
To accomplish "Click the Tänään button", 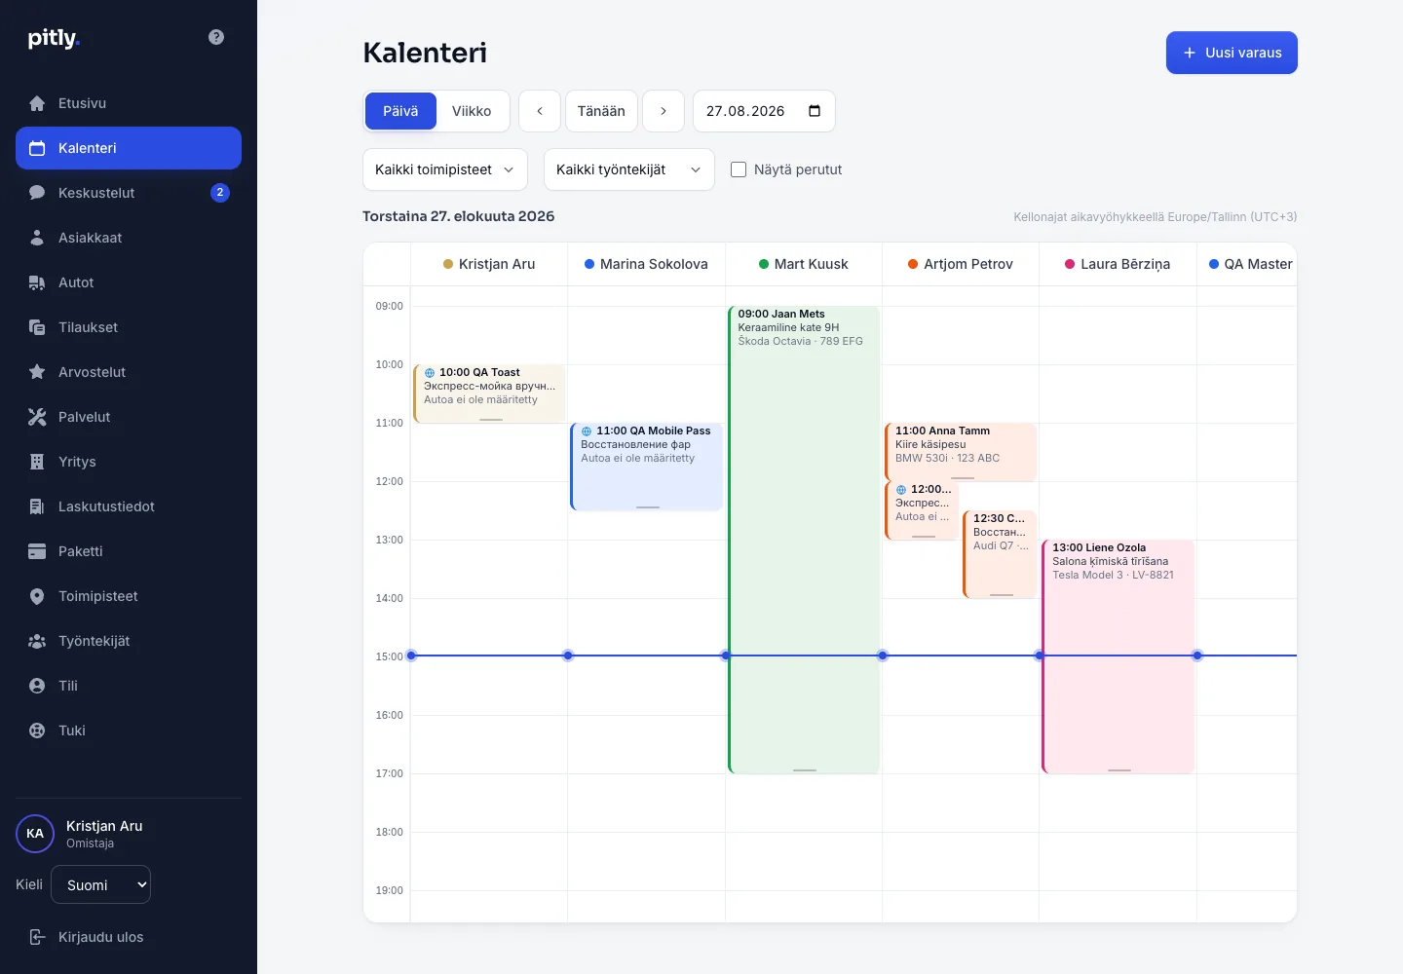I will [x=601, y=111].
